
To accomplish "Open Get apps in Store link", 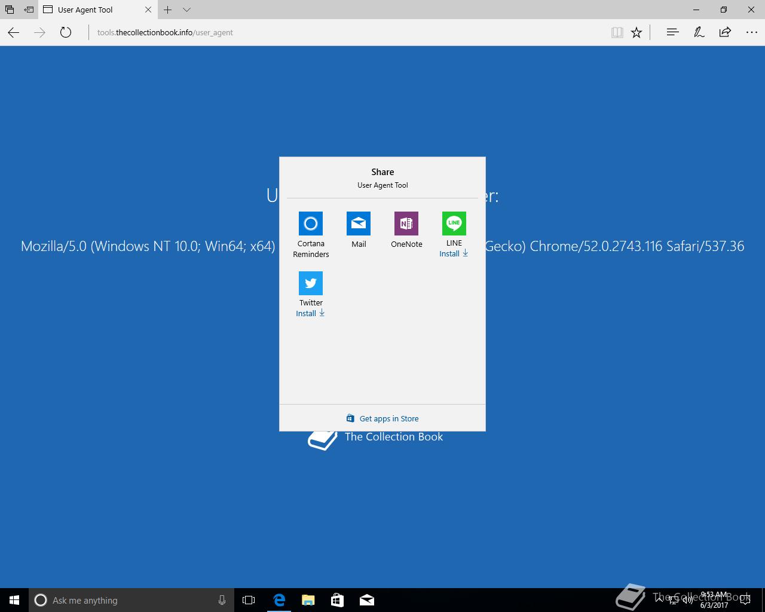I will point(382,418).
